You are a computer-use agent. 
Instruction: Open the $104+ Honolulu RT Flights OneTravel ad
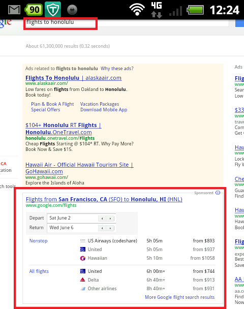63,129
